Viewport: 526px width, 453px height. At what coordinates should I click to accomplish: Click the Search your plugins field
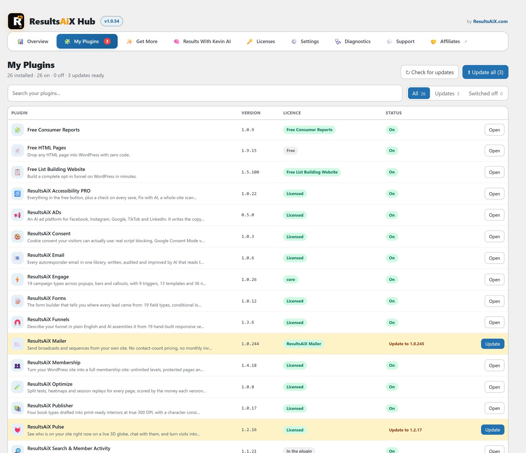coord(205,93)
